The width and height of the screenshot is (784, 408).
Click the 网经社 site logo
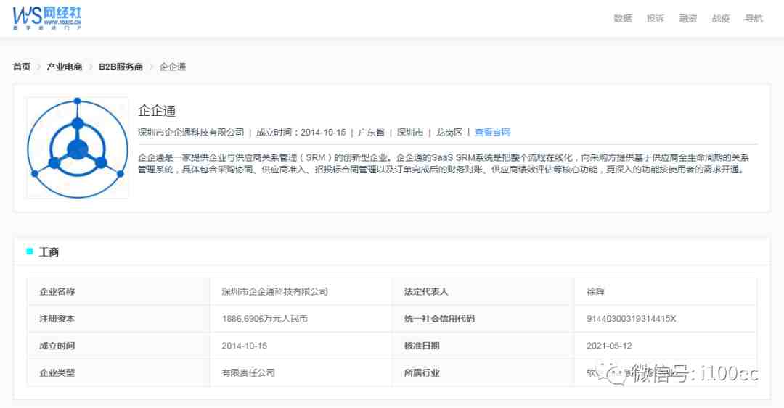pos(47,18)
